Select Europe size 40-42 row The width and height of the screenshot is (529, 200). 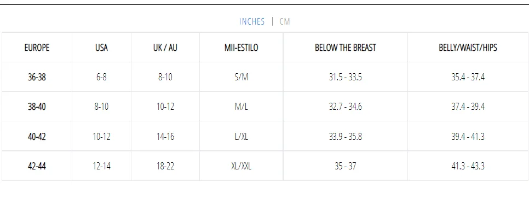pos(265,137)
